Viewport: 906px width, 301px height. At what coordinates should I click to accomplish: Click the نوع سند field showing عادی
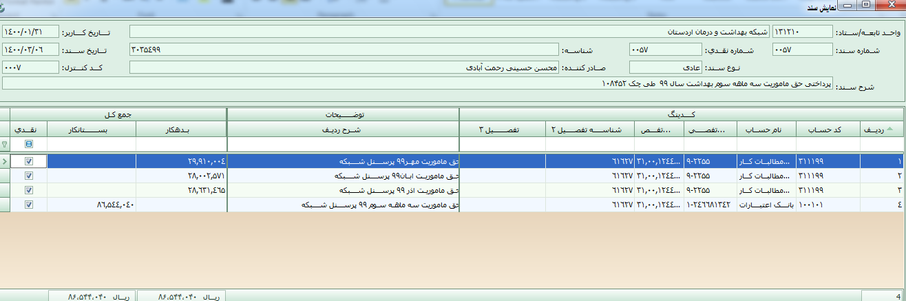pos(666,68)
